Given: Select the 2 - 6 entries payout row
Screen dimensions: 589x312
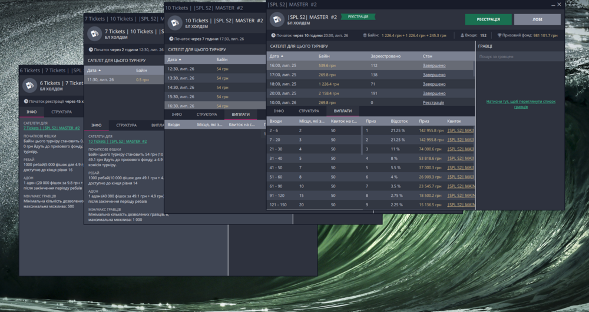Looking at the screenshot, I should point(315,130).
